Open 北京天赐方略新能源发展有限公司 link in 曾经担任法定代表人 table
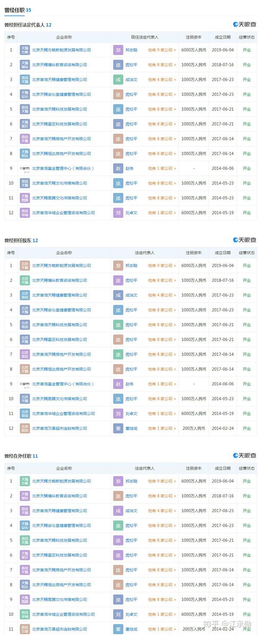 coord(61,50)
